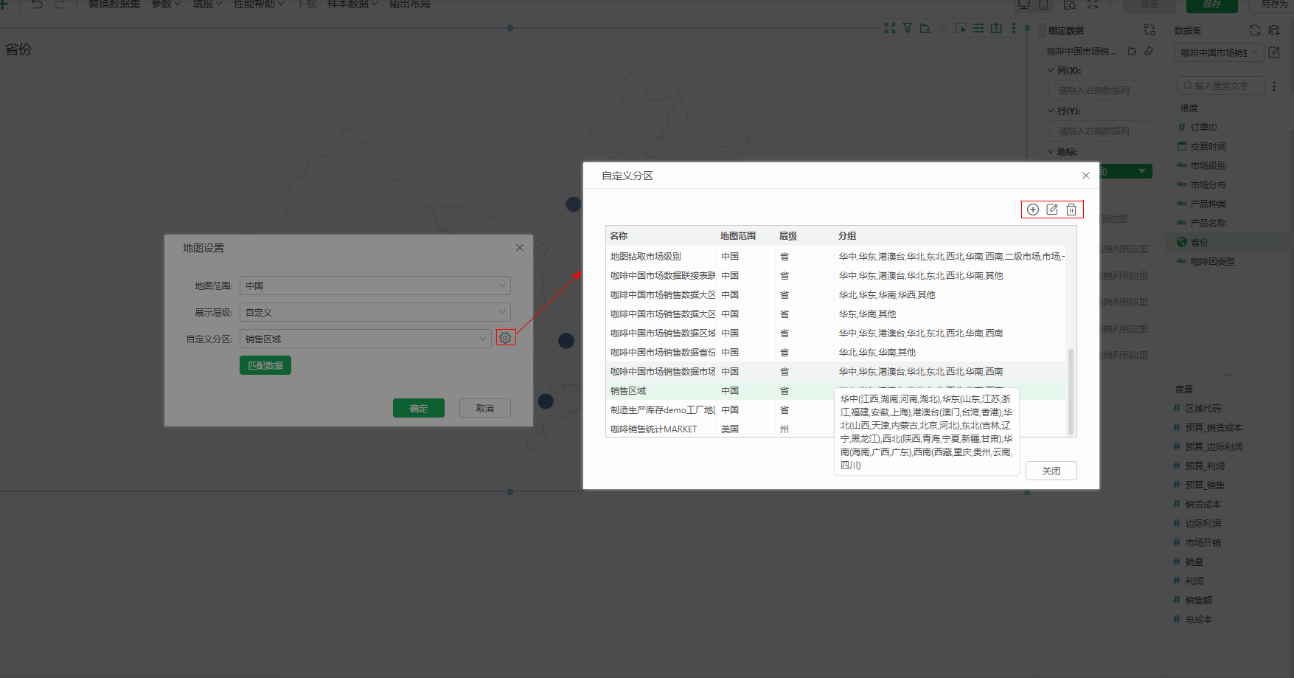
Task: Open the 参数 menu
Action: [166, 4]
